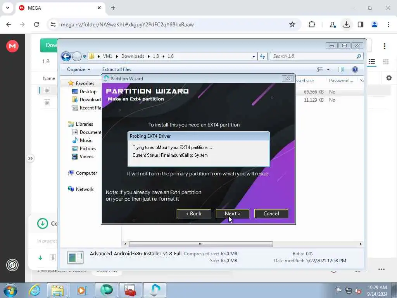Viewport: 397px width, 298px height.
Task: Open Windows Media Player from taskbar
Action: pyautogui.click(x=81, y=290)
